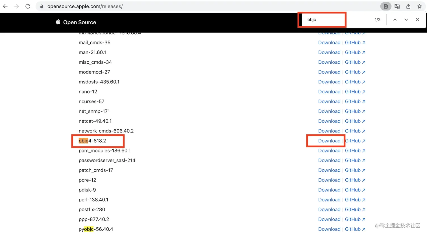Open GitHub link for misc_cmds-34
Viewport: 427px width, 235px height.
[x=355, y=62]
